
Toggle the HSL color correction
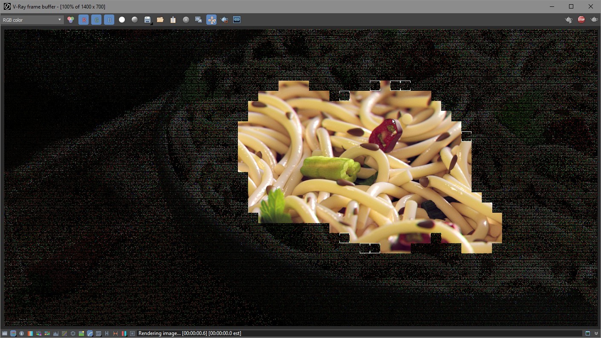point(39,333)
